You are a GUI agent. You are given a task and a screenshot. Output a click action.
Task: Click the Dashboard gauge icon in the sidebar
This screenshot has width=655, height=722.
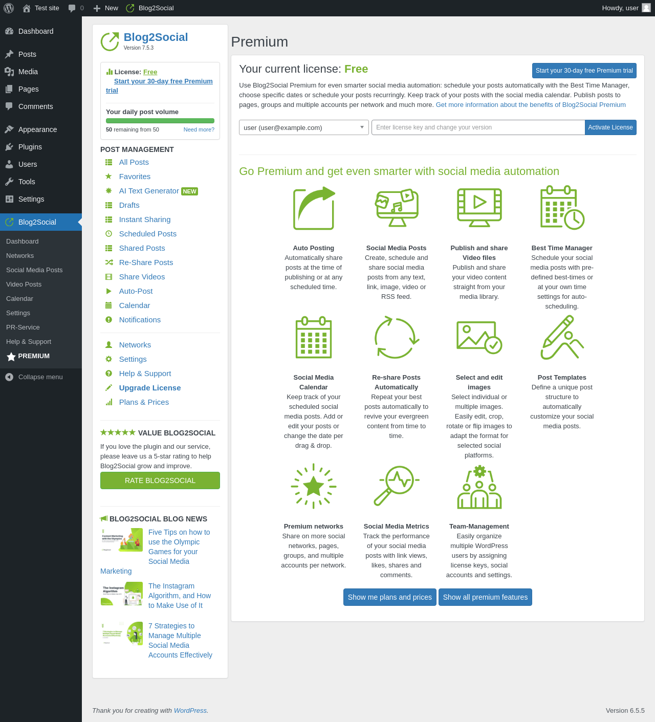9,31
